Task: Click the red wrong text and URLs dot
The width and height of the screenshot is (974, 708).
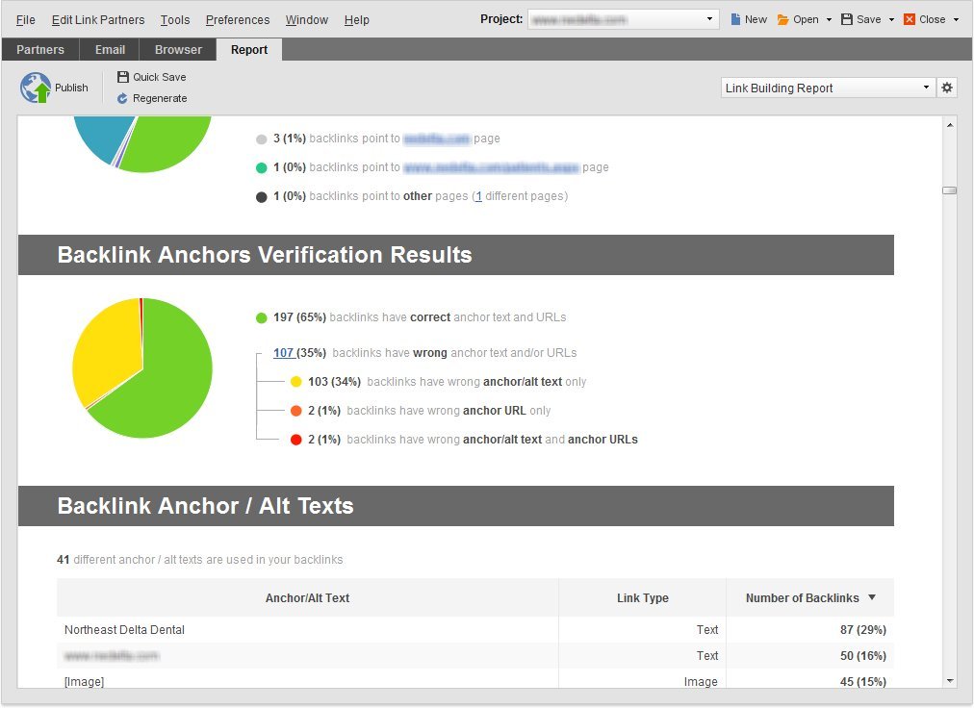Action: point(296,440)
